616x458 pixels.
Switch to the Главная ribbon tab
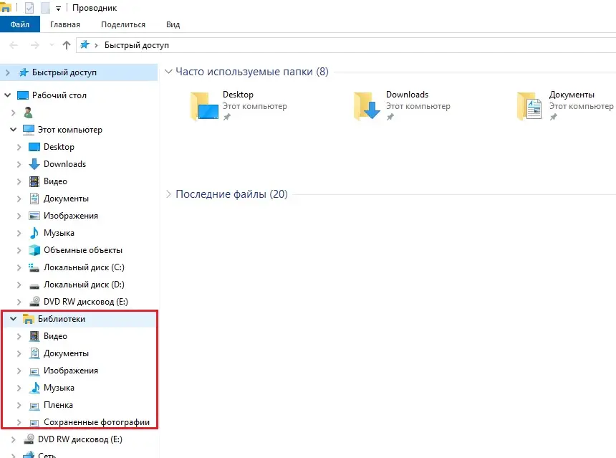tap(64, 24)
